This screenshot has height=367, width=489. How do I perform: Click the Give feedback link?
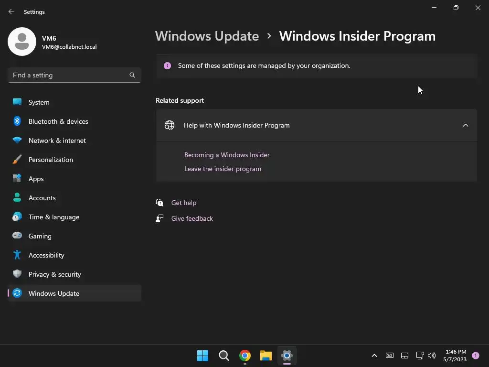tap(192, 218)
